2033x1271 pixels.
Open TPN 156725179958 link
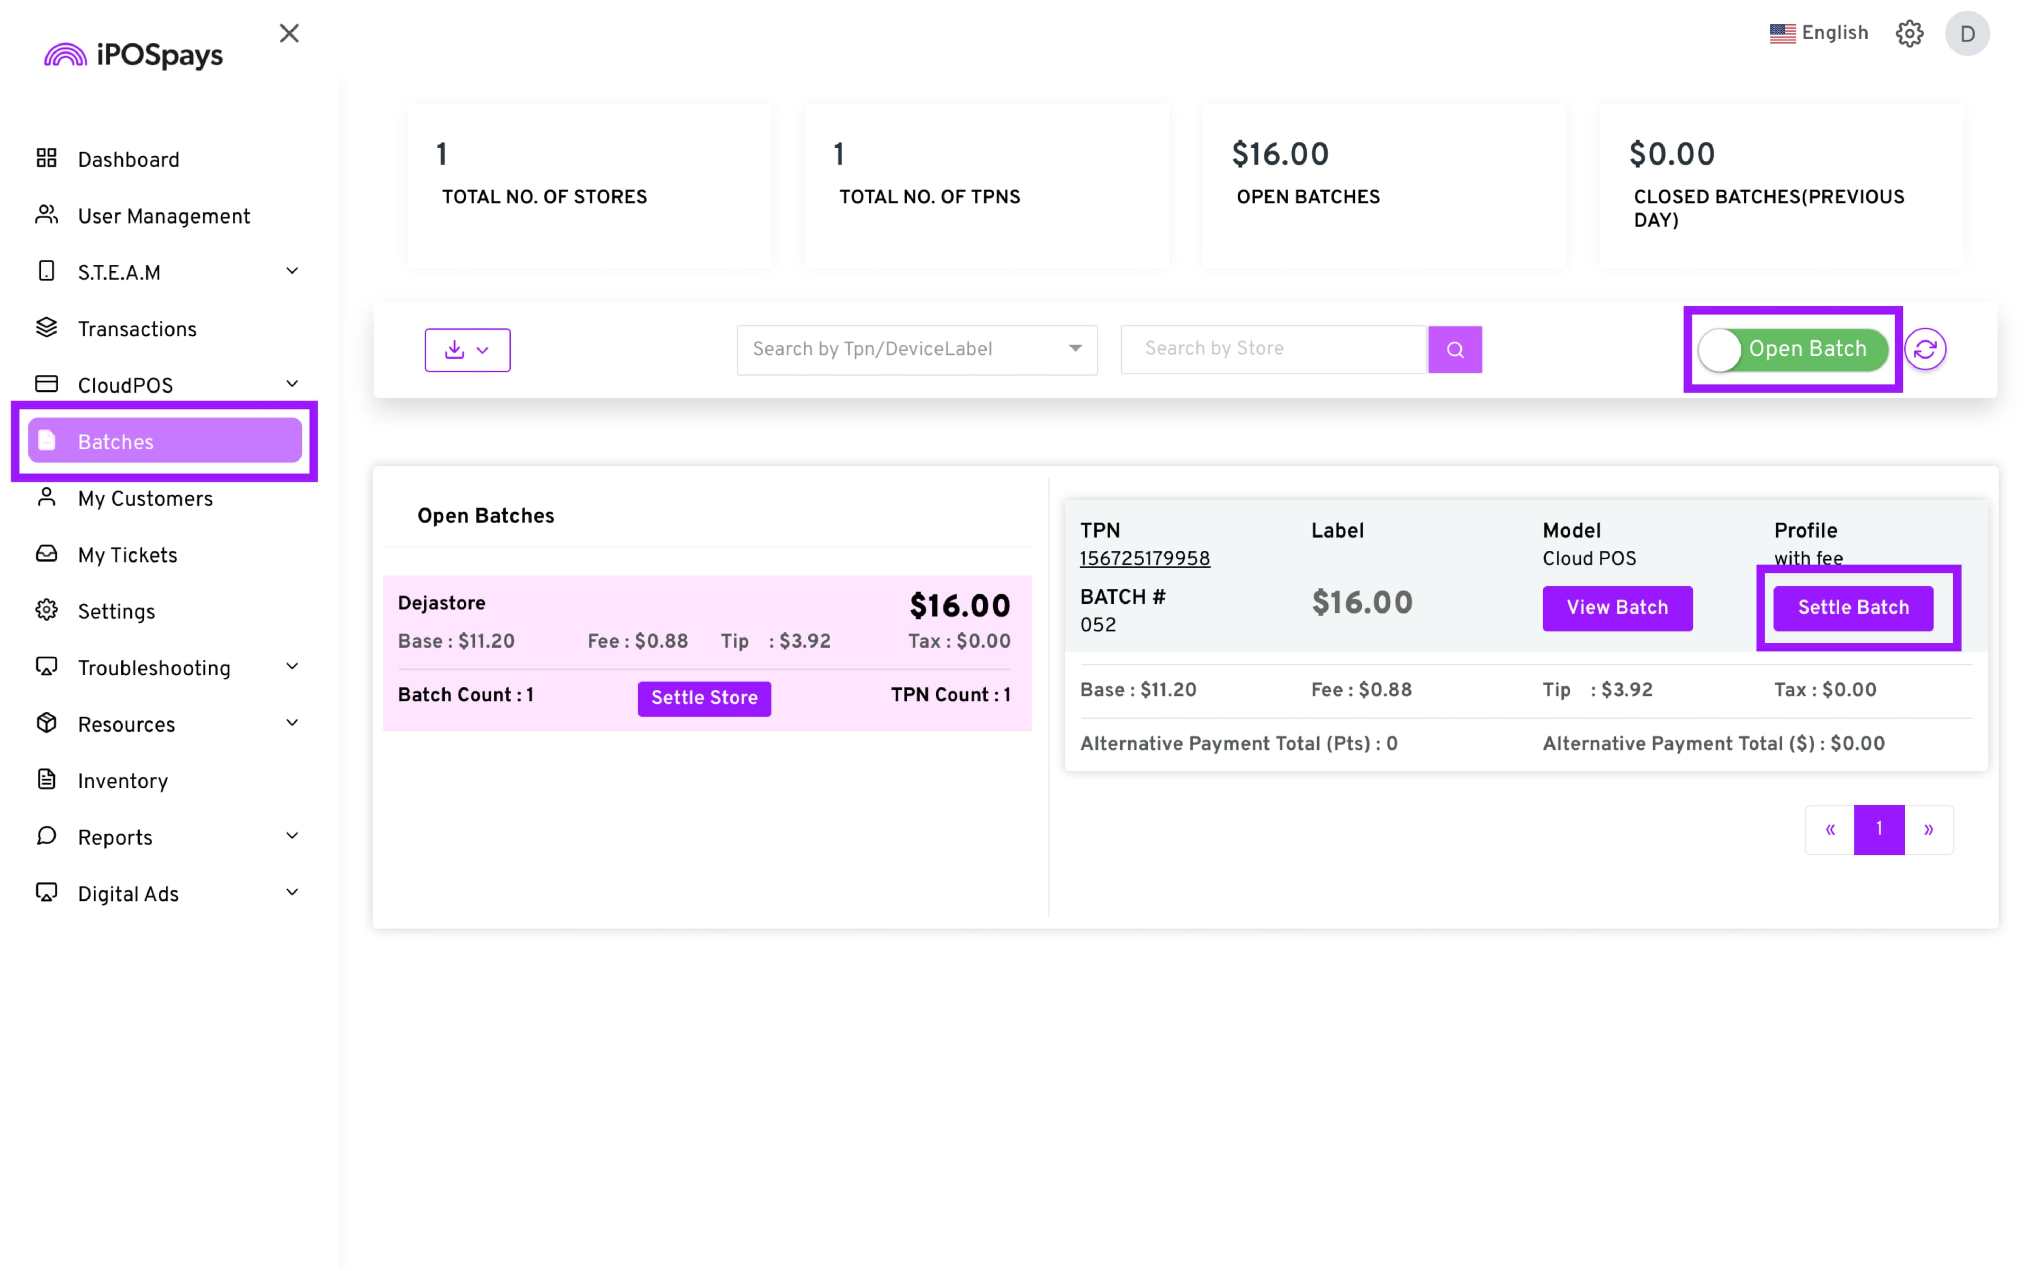(x=1144, y=558)
